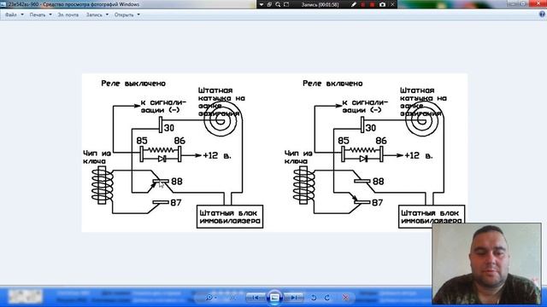Click the recorder region-select icon
The width and height of the screenshot is (547, 307).
(286, 4)
